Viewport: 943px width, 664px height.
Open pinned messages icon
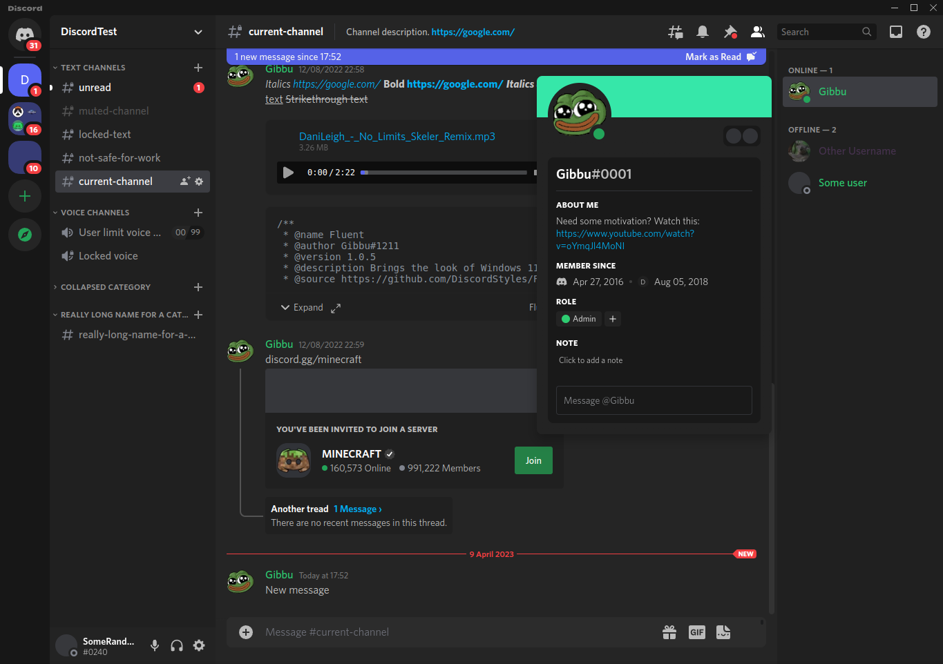tap(730, 32)
